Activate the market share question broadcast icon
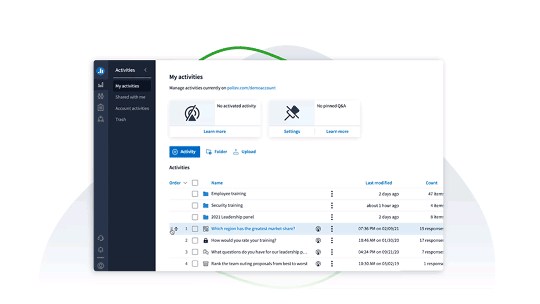540x304 pixels. 318,229
